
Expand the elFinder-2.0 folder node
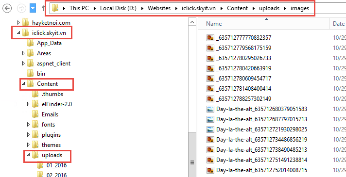coord(28,104)
